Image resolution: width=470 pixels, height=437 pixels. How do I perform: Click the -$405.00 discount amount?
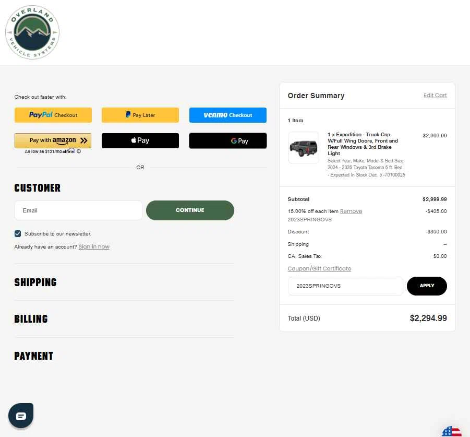[x=436, y=211]
